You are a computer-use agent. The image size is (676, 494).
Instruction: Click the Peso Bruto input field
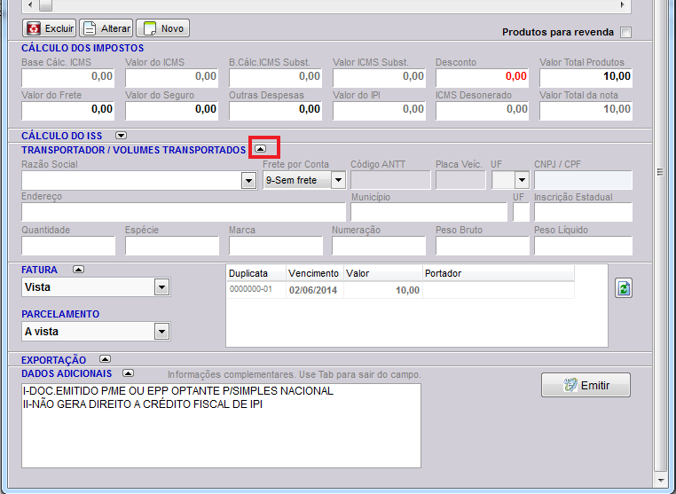pos(482,246)
